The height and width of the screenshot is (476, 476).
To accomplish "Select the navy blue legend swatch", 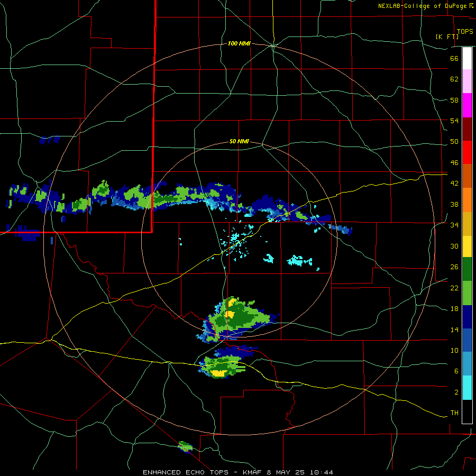I will point(467,317).
